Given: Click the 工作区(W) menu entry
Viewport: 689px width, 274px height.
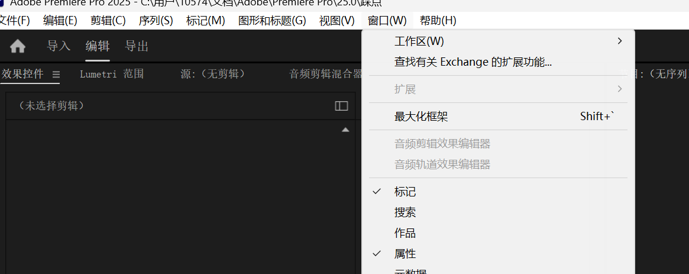Looking at the screenshot, I should [498, 41].
